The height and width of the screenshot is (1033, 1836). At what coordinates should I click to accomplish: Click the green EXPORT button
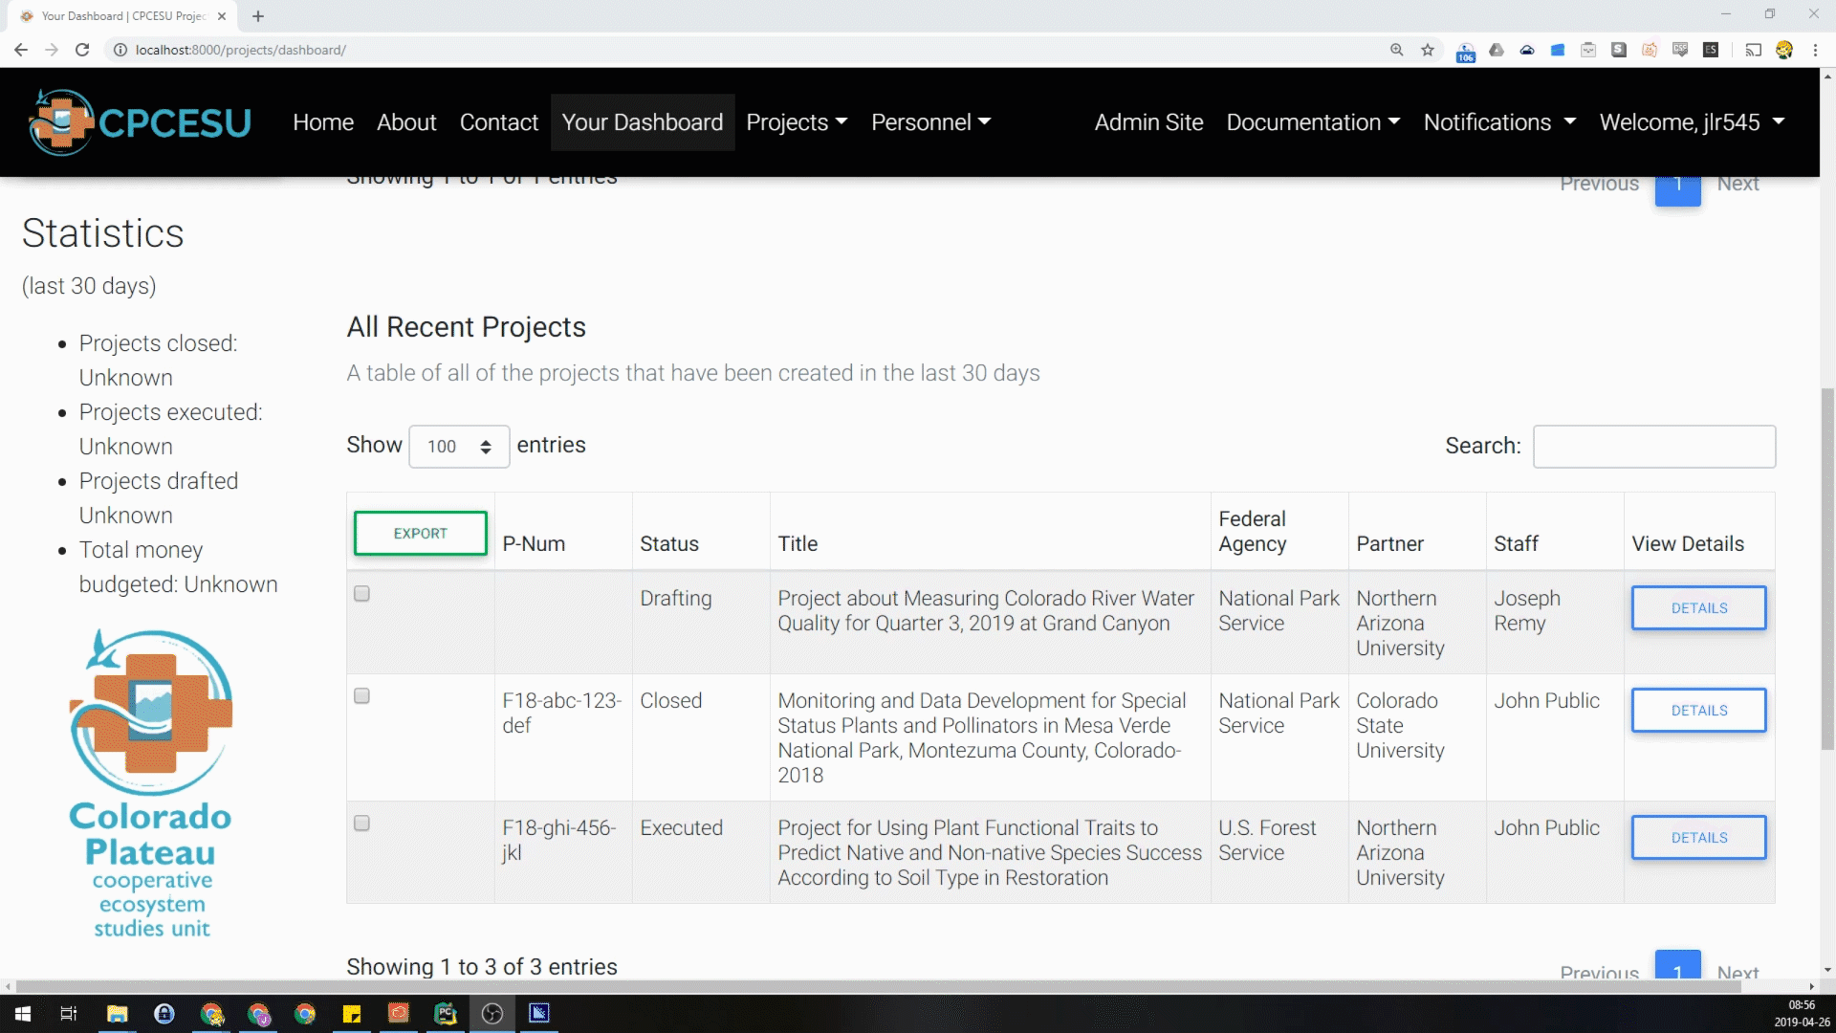(421, 534)
